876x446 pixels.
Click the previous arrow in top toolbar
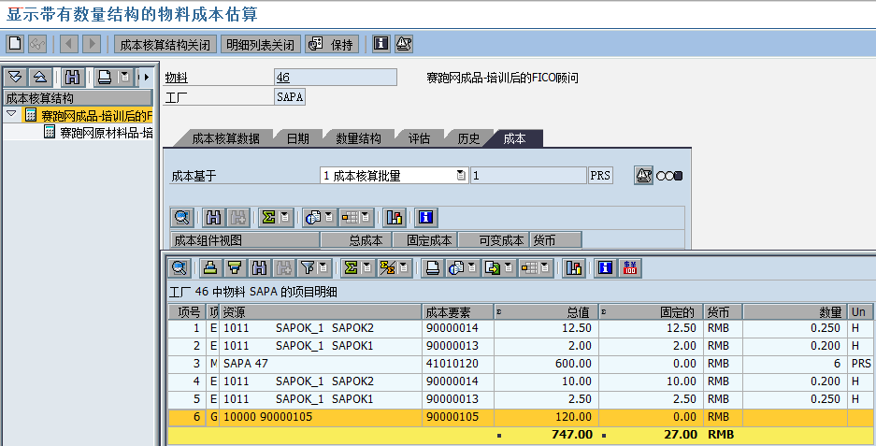(x=69, y=44)
